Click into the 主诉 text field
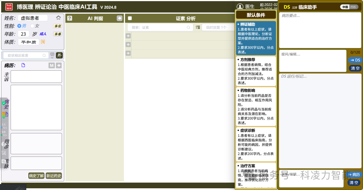 pos(36,77)
